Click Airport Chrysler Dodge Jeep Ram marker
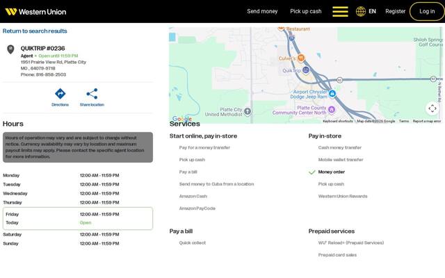 coord(332,93)
